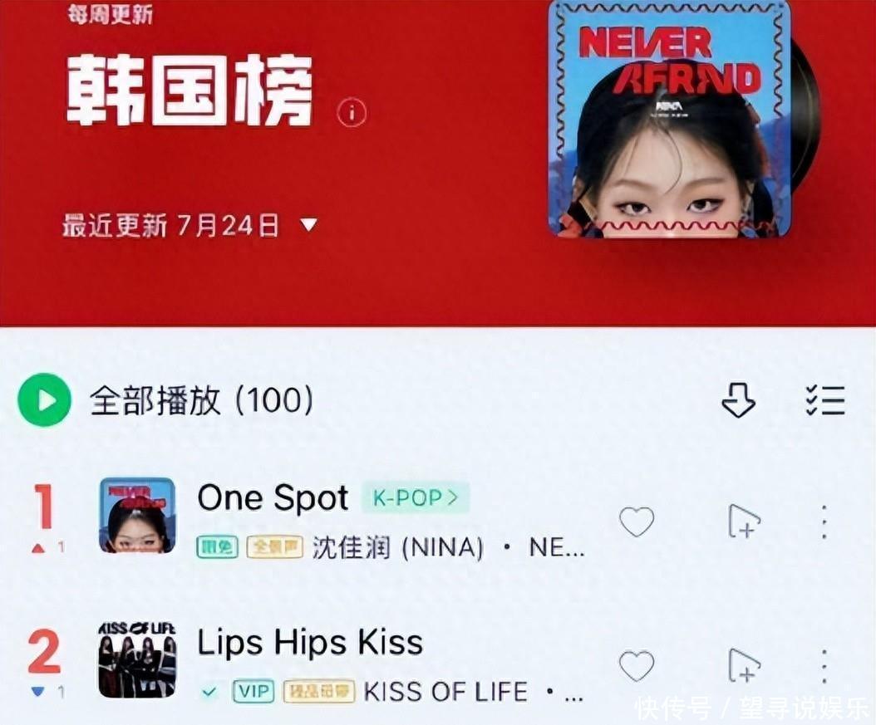Screen dimensions: 876x725
Task: Tap the VIP badge under Lips Hips Kiss
Action: [253, 692]
